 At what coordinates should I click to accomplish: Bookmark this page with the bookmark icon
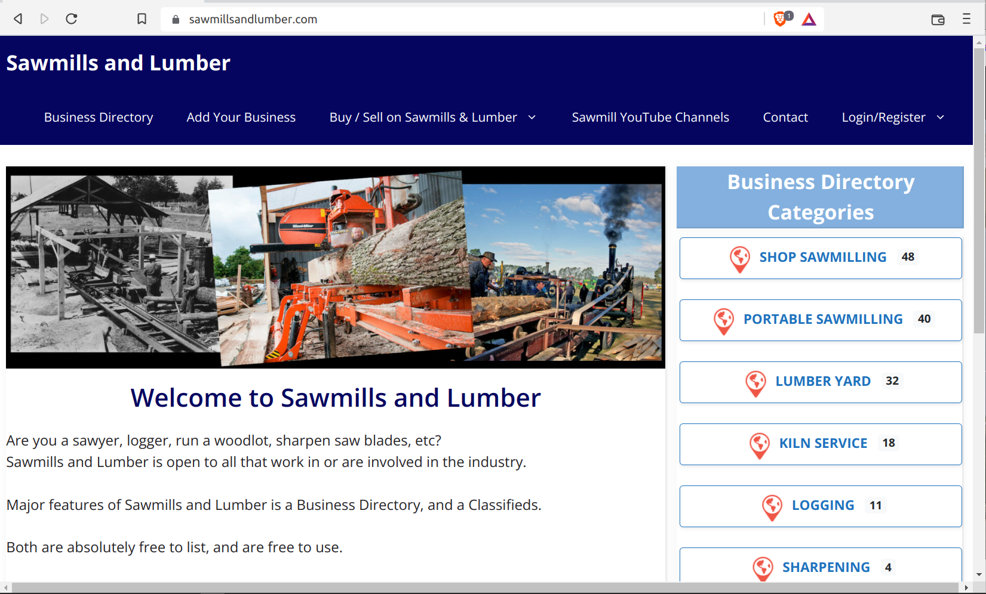tap(142, 19)
